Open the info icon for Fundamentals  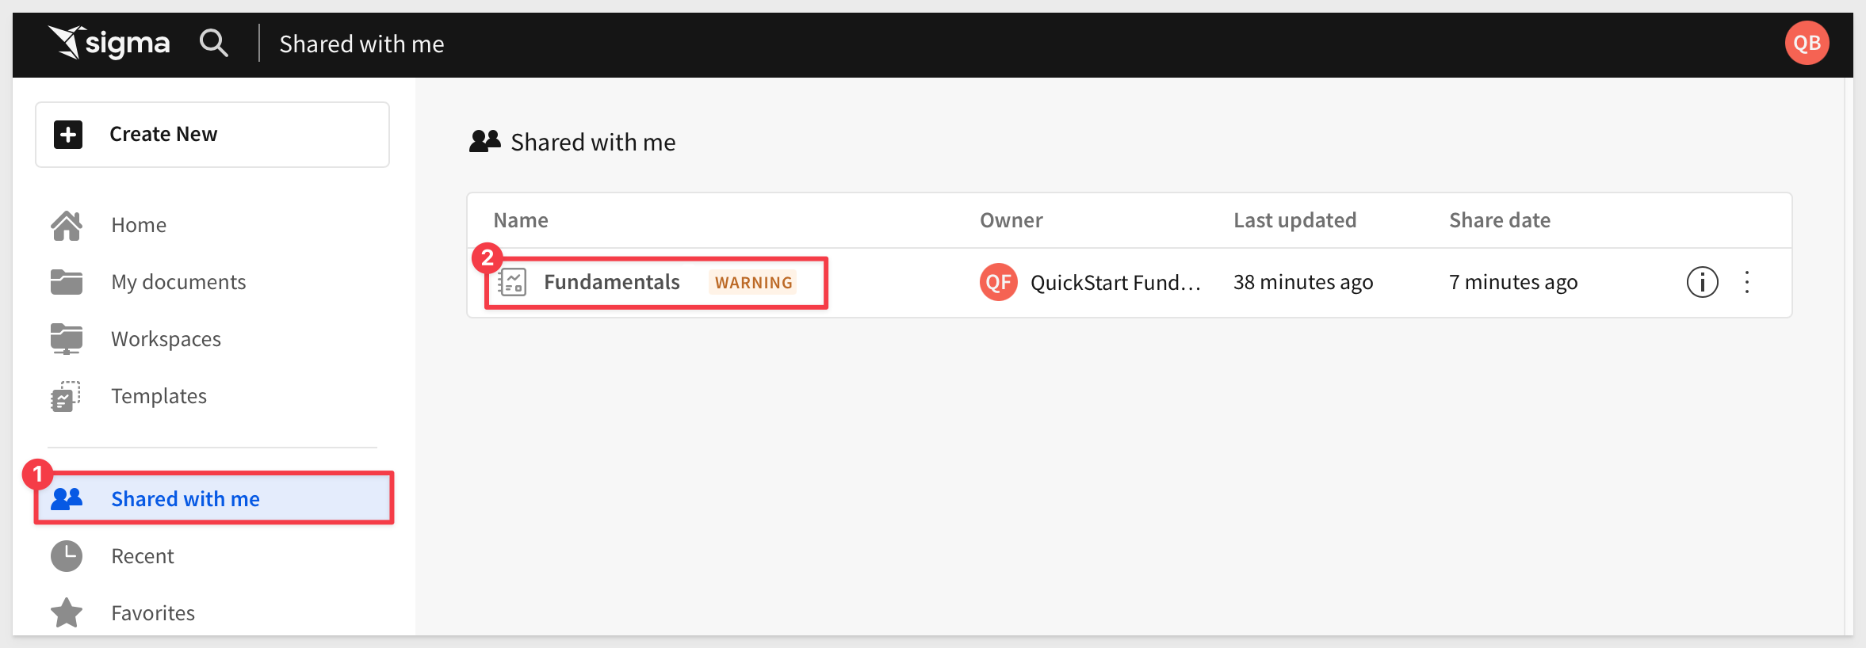point(1702,282)
